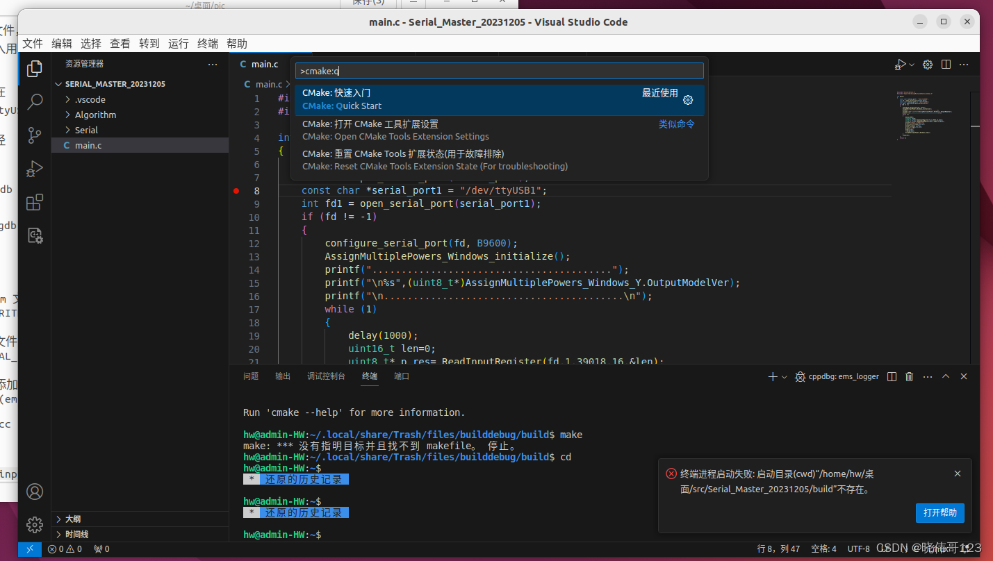Expand the .vscode folder
The image size is (993, 561).
[140, 99]
